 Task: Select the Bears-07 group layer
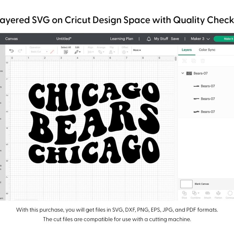tap(206, 73)
